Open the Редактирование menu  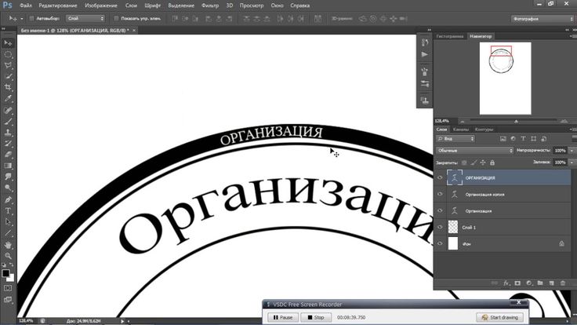(x=58, y=5)
